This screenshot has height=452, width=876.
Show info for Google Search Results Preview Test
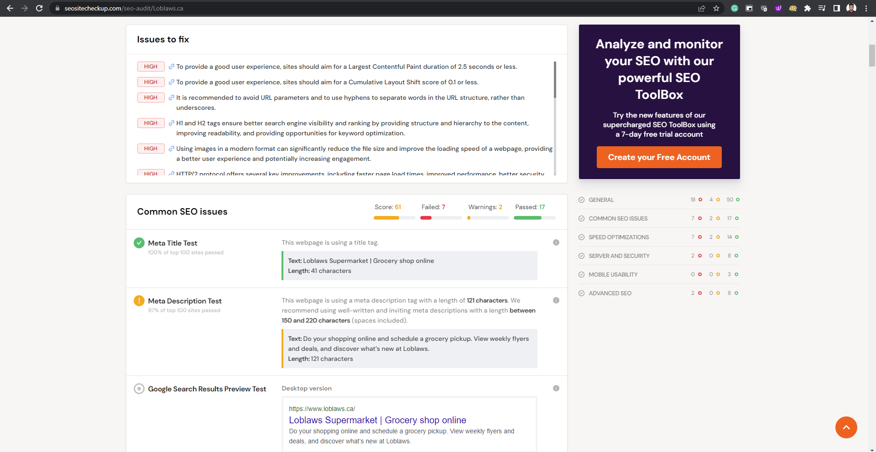pyautogui.click(x=556, y=388)
